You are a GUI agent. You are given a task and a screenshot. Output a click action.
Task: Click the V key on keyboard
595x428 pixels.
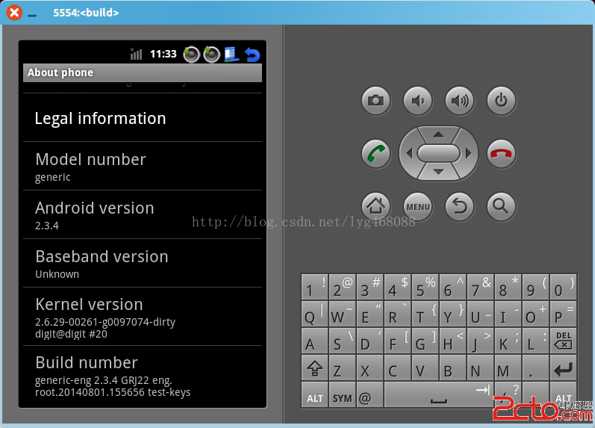click(x=425, y=368)
